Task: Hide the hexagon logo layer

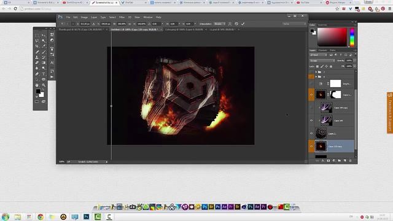Action: point(311,133)
